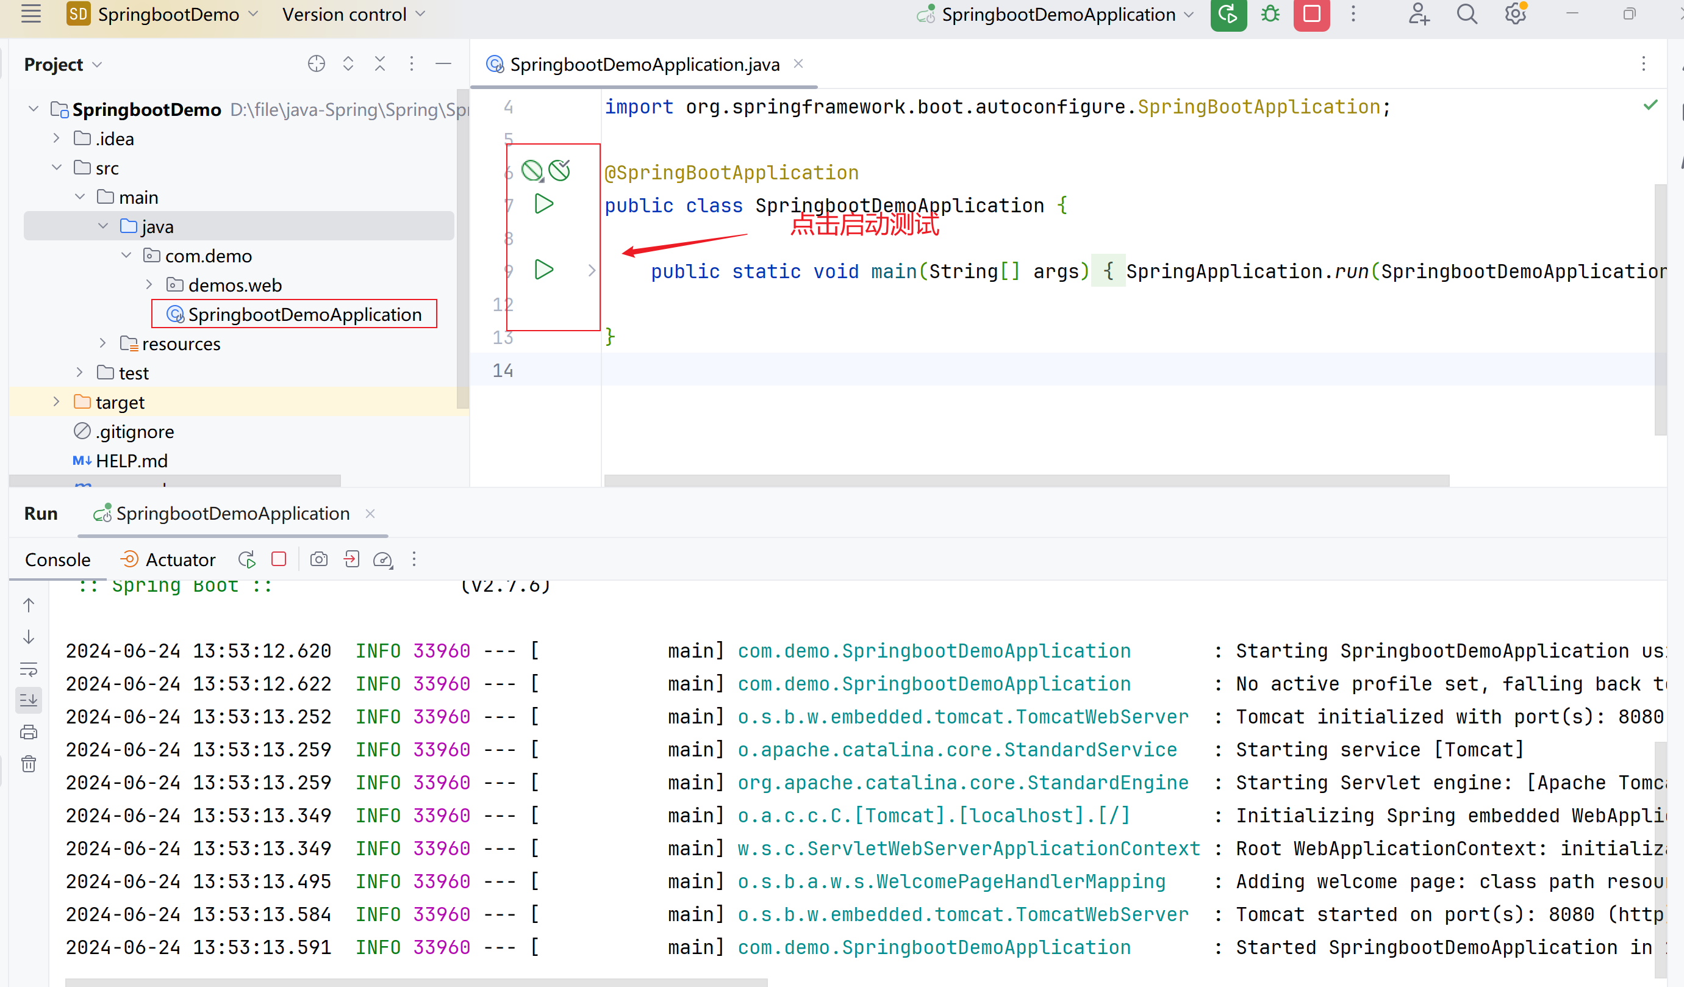The width and height of the screenshot is (1684, 987).
Task: Switch to Console tab
Action: coord(57,559)
